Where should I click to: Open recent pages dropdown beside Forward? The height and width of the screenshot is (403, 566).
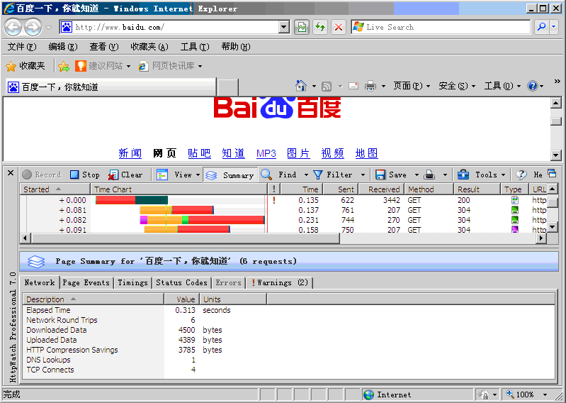click(48, 28)
